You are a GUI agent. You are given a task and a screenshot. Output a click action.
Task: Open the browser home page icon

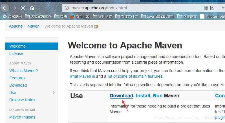pos(32,8)
